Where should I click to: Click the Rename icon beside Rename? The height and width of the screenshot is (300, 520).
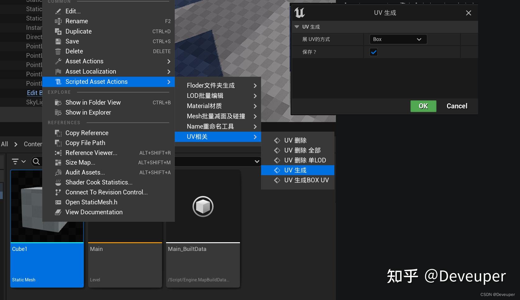pos(58,21)
